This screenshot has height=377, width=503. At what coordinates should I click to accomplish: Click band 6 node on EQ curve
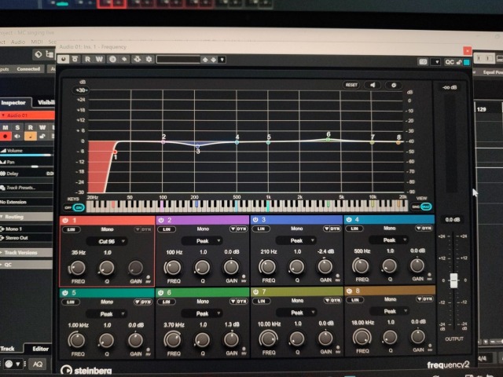pos(329,140)
